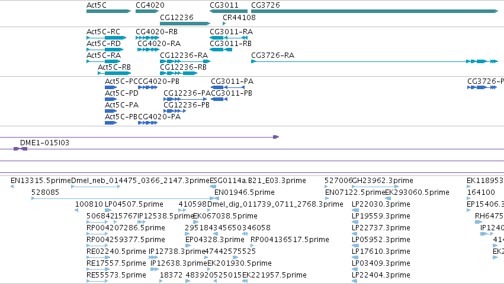
Task: Select the CG3011-RA transcript label
Action: coord(232,32)
